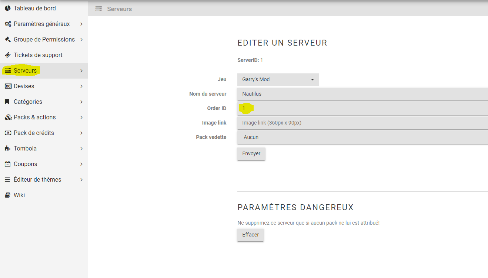Click the Image link input field
This screenshot has width=488, height=278.
pyautogui.click(x=362, y=123)
